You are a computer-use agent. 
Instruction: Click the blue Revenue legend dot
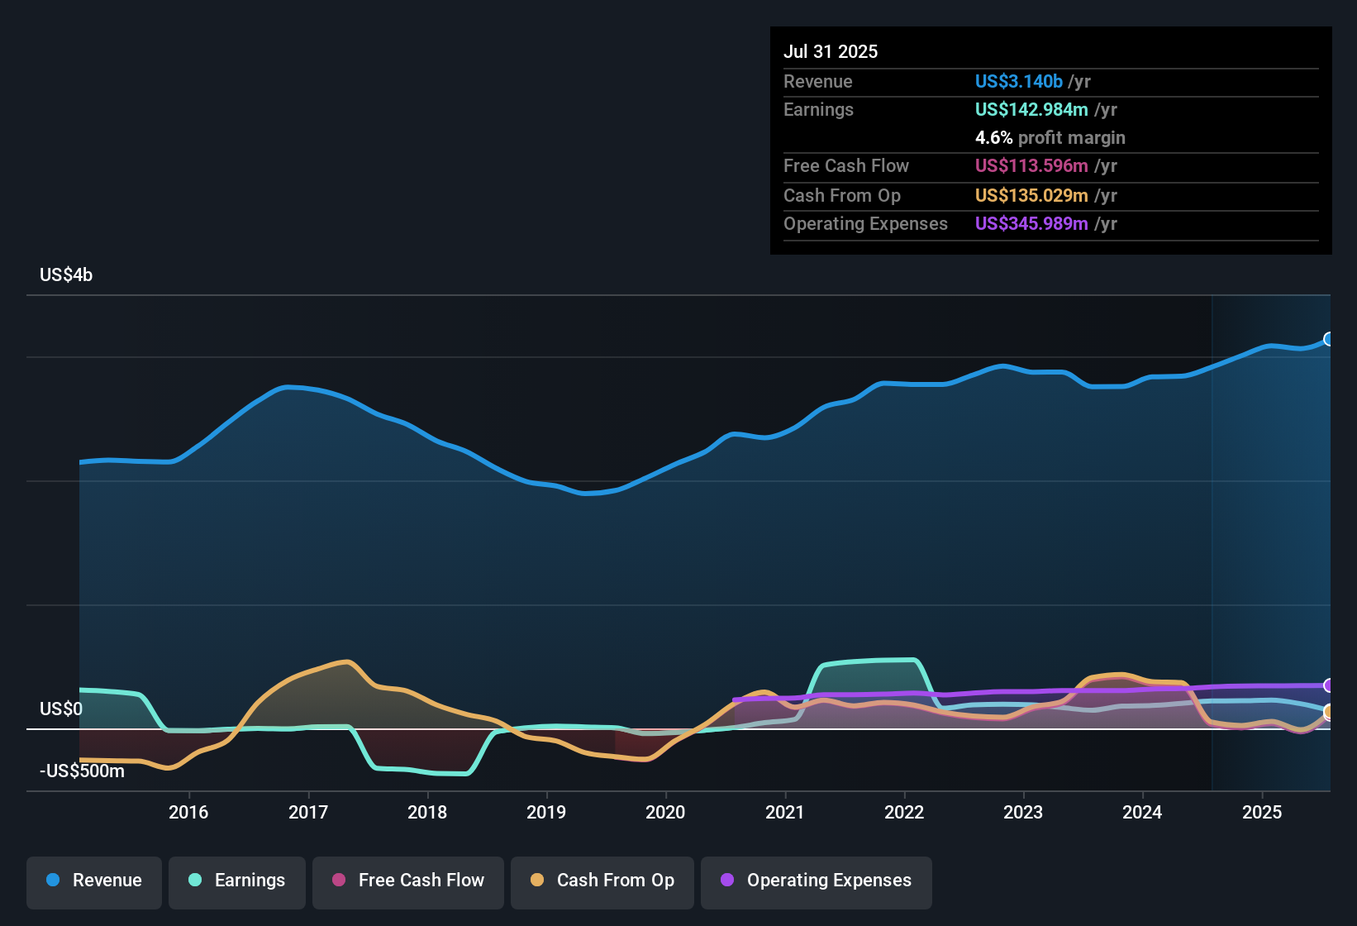(52, 881)
